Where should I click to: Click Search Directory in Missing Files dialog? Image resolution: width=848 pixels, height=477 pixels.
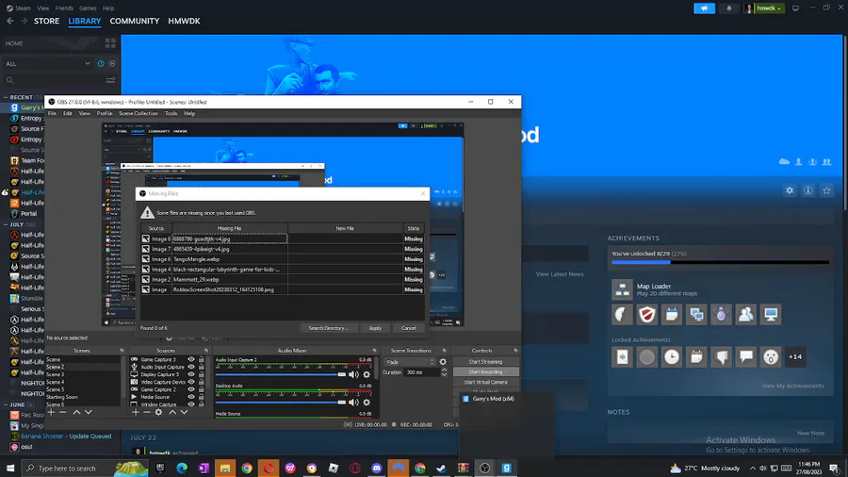[x=328, y=328]
